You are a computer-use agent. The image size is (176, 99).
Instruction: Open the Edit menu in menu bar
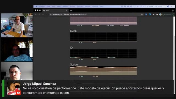[x=54, y=7]
